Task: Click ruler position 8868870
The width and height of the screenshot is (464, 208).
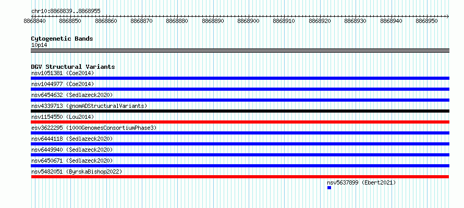Action: pyautogui.click(x=142, y=21)
